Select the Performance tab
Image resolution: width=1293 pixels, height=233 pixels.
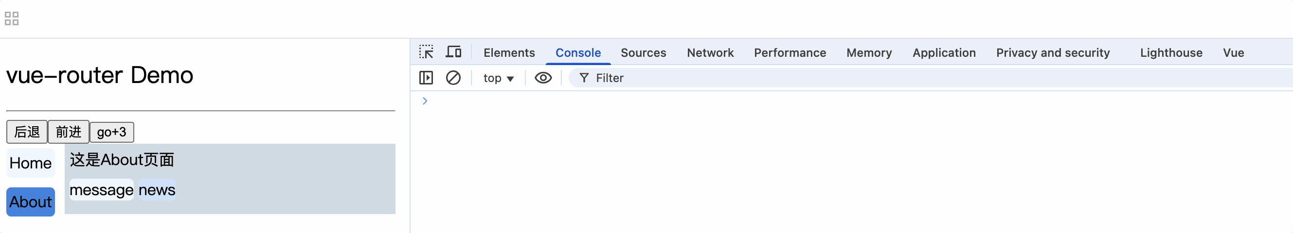click(790, 52)
